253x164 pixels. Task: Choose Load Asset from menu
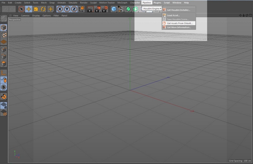(x=173, y=15)
